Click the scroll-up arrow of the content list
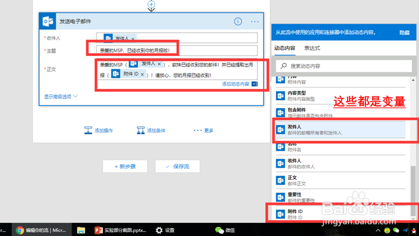Image resolution: width=419 pixels, height=236 pixels. coord(413,80)
